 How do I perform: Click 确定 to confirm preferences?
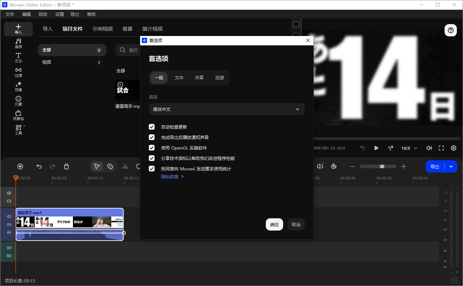point(274,224)
